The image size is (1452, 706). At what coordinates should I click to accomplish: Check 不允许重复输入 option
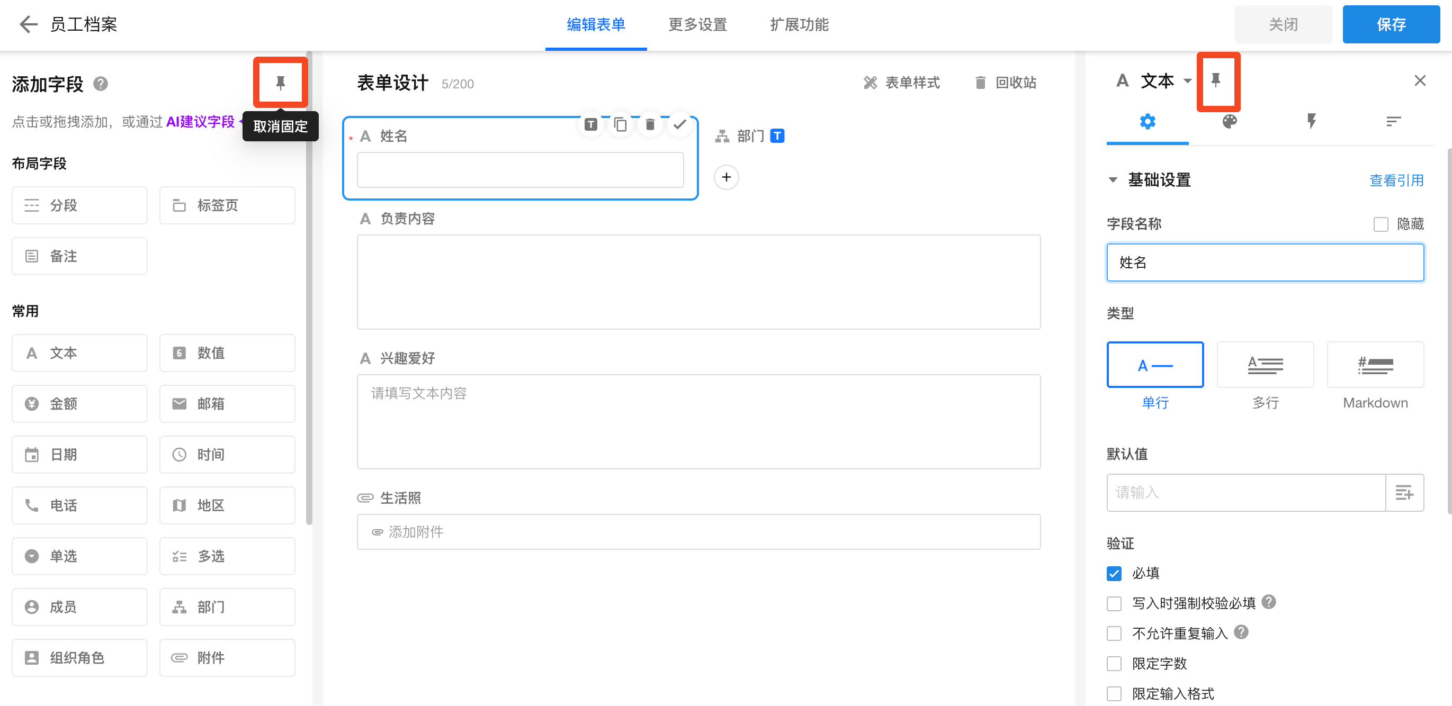pos(1114,633)
